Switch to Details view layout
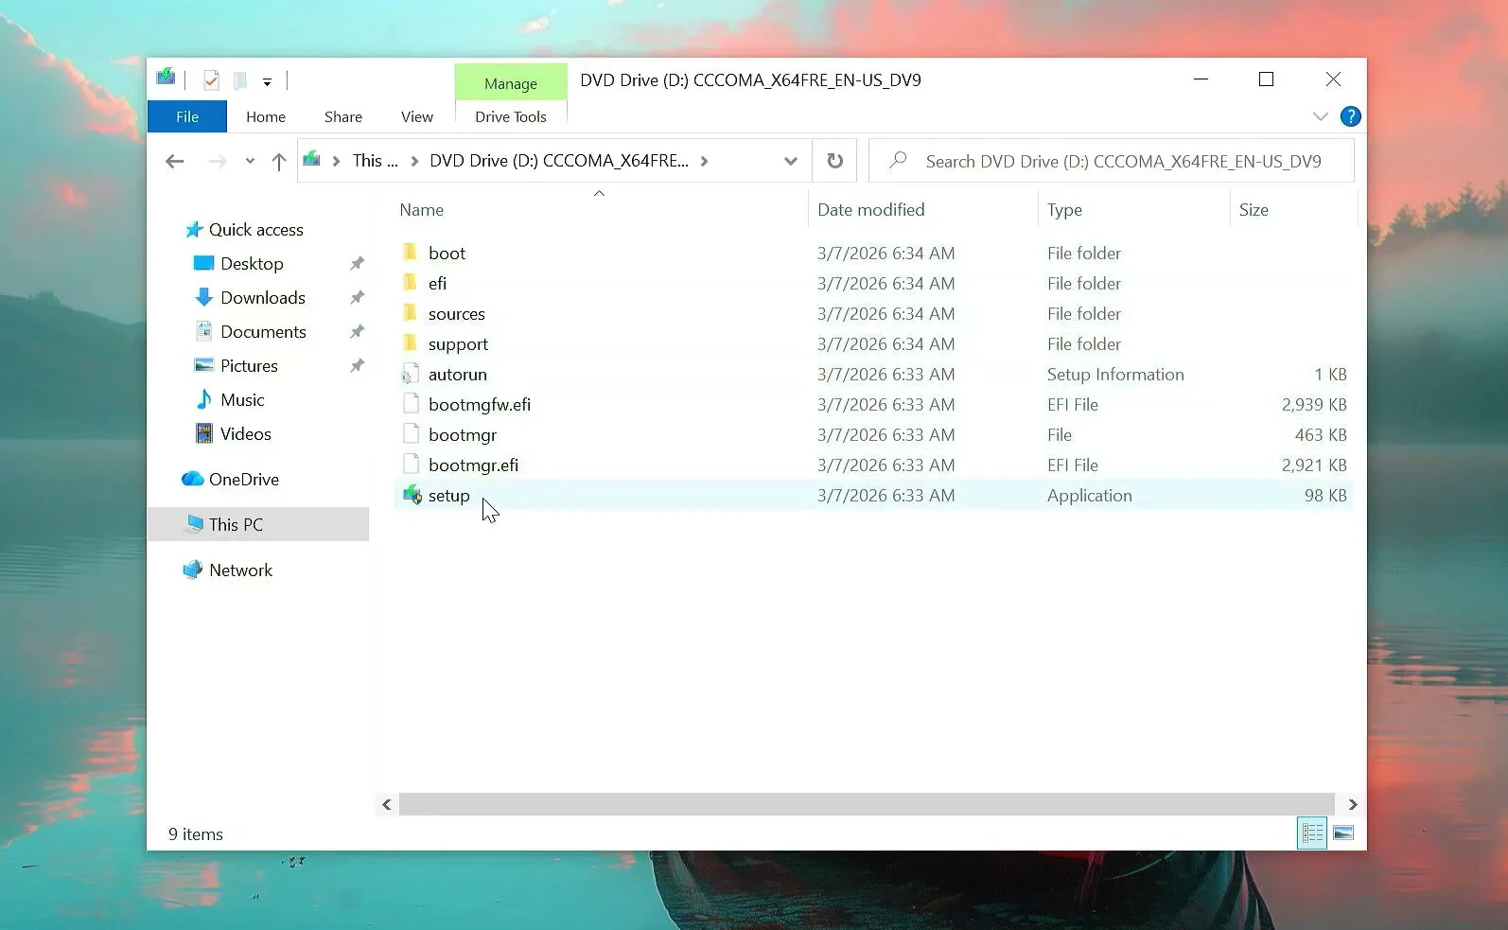Screen dimensions: 1508x930 pos(1312,833)
